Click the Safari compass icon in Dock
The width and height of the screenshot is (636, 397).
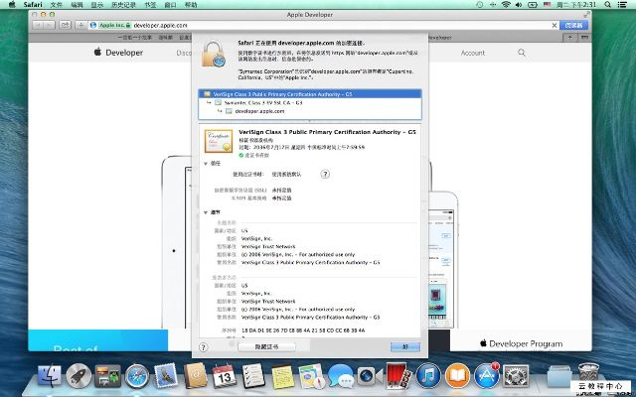pyautogui.click(x=137, y=375)
